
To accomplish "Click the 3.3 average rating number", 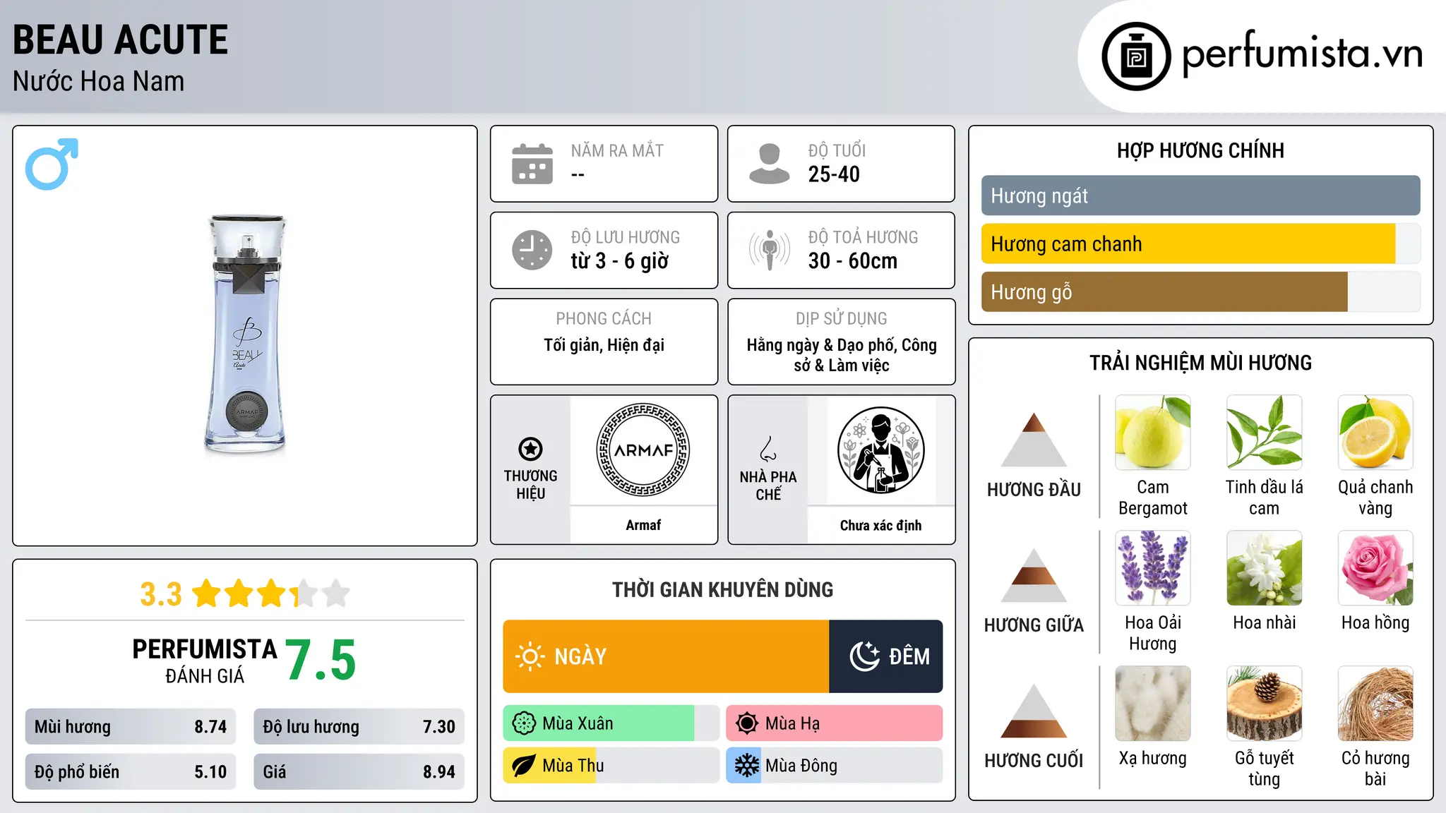I will tap(161, 594).
